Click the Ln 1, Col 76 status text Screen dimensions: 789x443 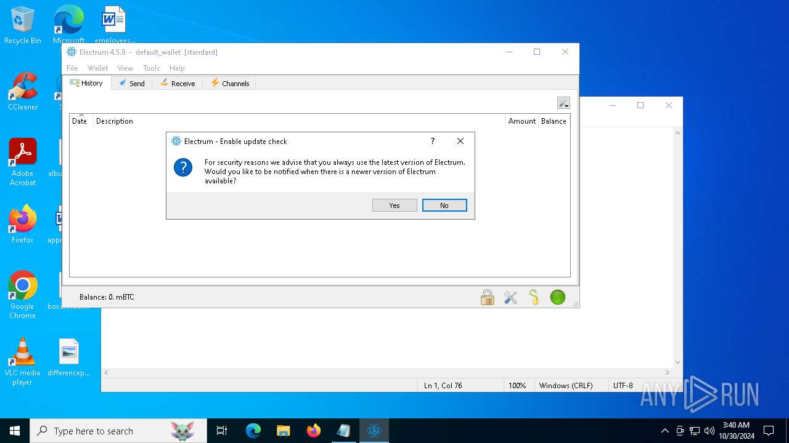[443, 386]
